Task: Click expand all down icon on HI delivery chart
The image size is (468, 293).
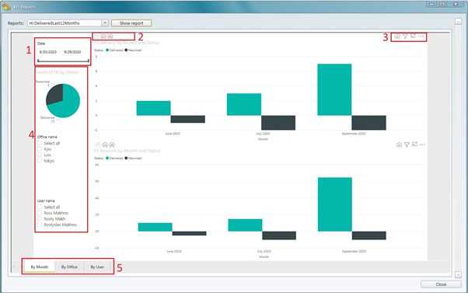Action: [110, 37]
